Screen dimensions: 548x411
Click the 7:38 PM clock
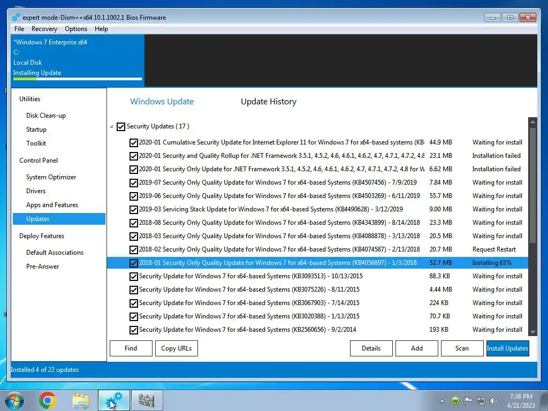[521, 397]
